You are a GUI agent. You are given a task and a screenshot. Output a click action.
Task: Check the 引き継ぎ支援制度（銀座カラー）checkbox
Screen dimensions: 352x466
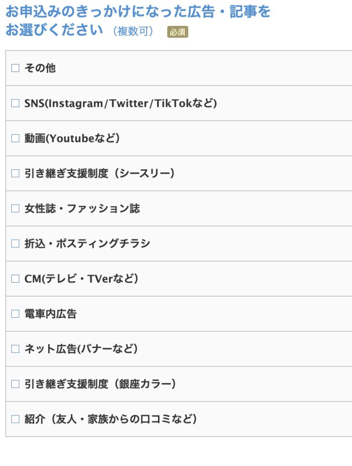pyautogui.click(x=15, y=384)
